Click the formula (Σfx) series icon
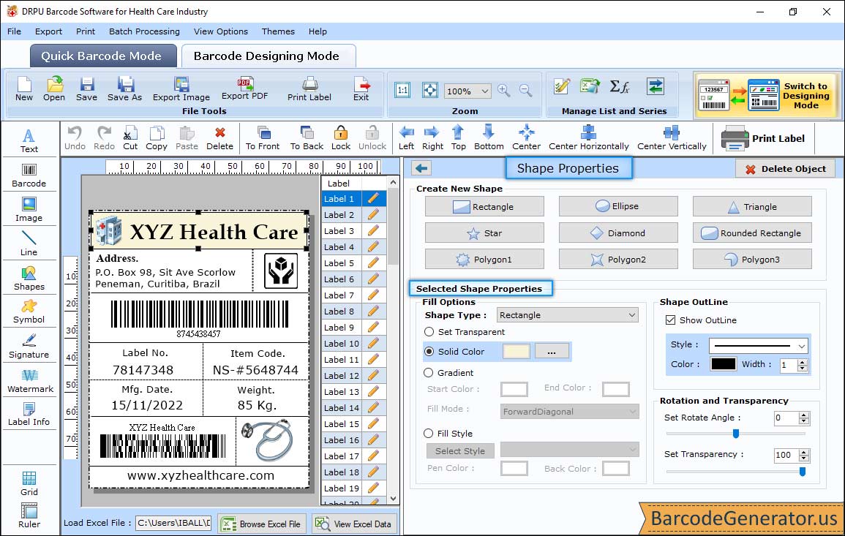845x536 pixels. click(x=619, y=86)
